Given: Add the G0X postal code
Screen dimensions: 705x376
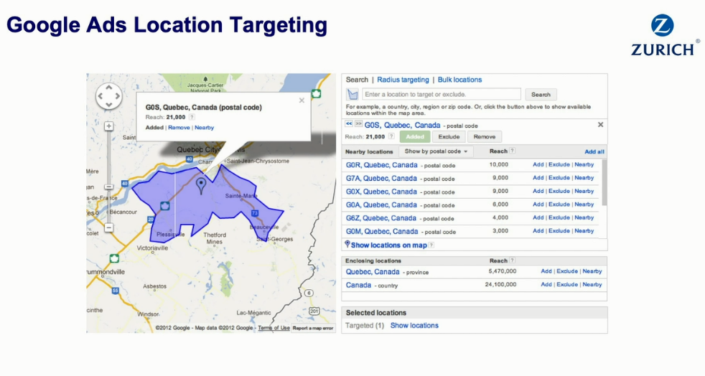Looking at the screenshot, I should 538,191.
